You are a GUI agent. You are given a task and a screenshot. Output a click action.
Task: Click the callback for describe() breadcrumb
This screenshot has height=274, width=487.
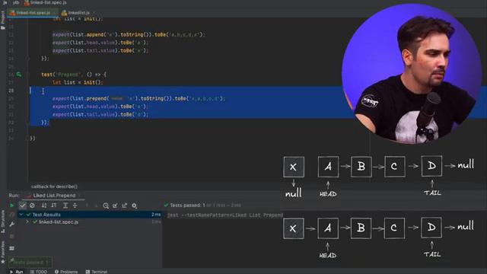point(54,186)
